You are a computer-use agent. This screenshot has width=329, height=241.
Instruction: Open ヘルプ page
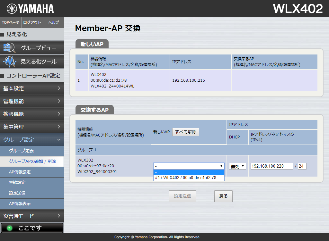click(x=53, y=22)
